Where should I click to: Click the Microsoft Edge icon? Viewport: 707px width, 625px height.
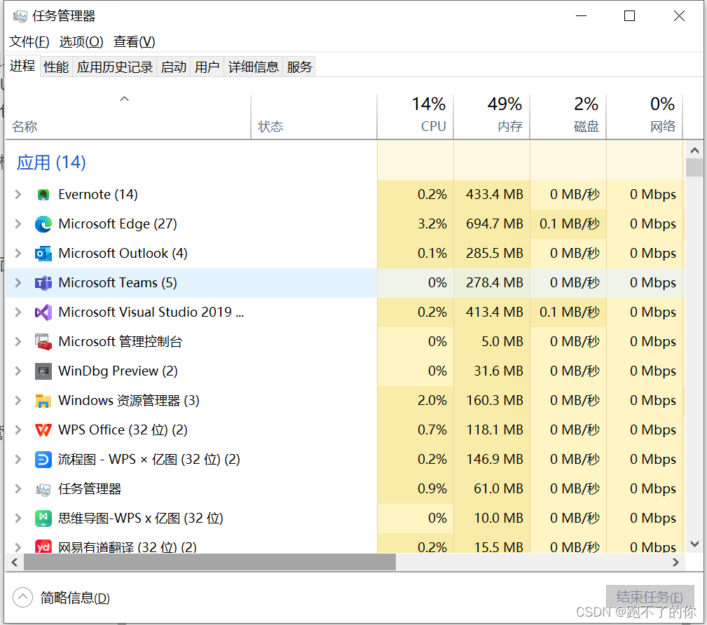pyautogui.click(x=43, y=224)
